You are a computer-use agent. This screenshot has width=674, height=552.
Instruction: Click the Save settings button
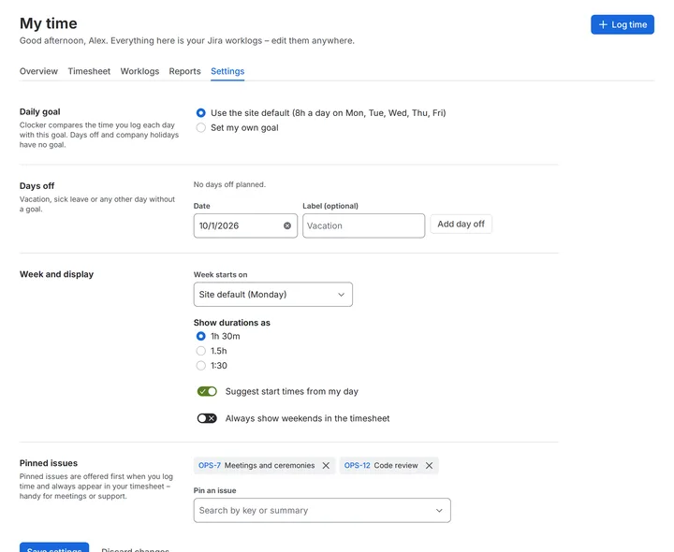(54, 547)
